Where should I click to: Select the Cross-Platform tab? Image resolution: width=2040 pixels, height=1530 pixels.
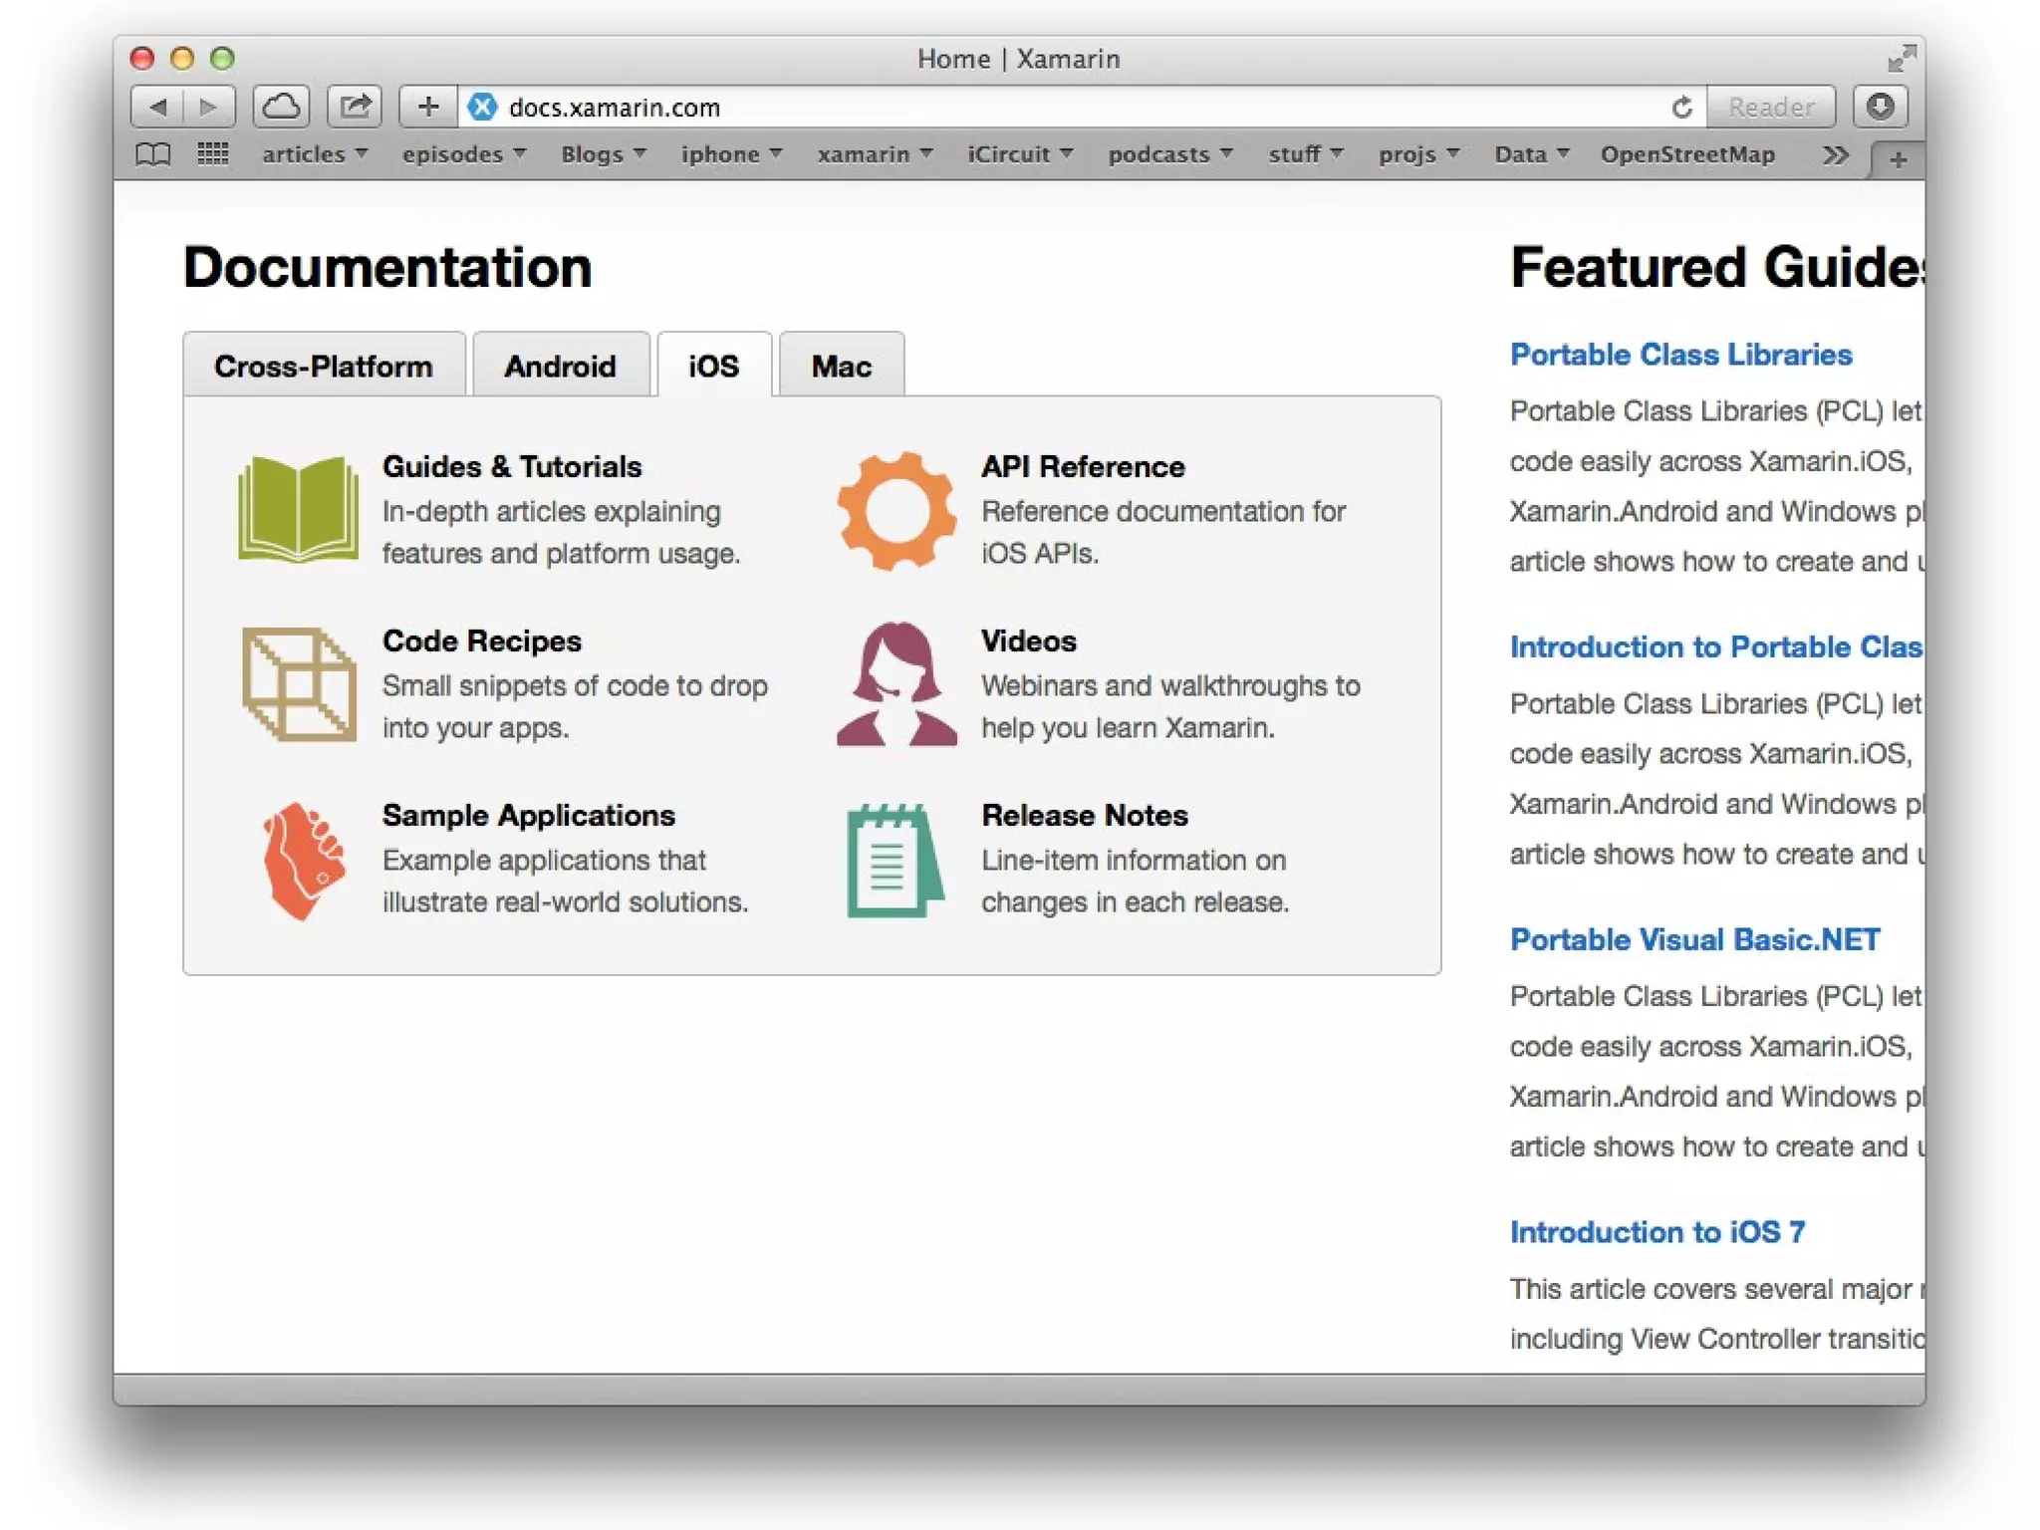[x=324, y=366]
